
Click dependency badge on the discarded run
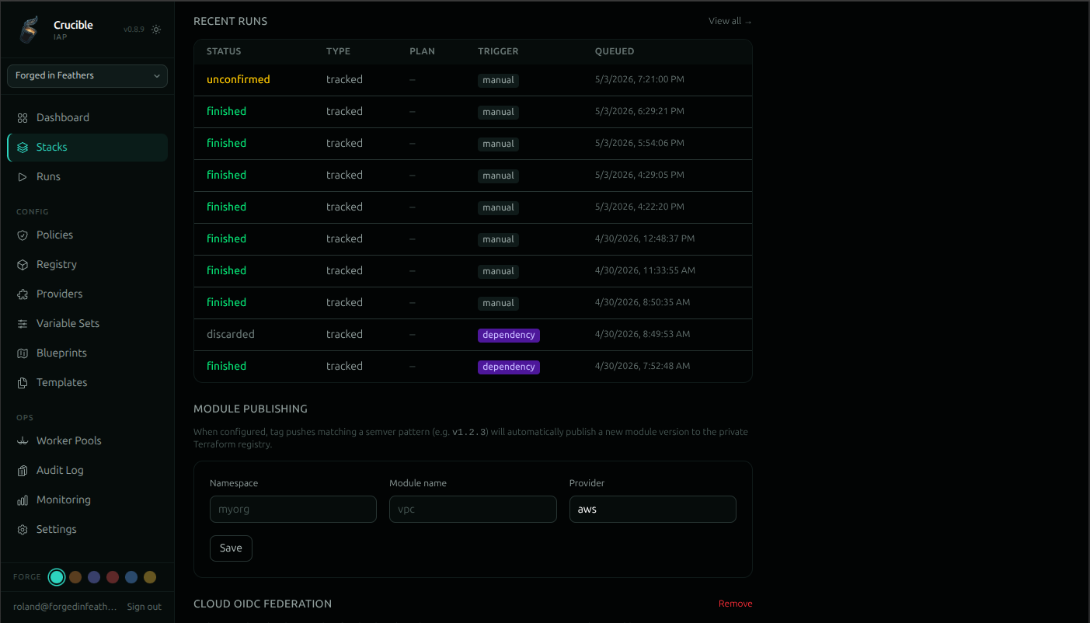coord(509,335)
